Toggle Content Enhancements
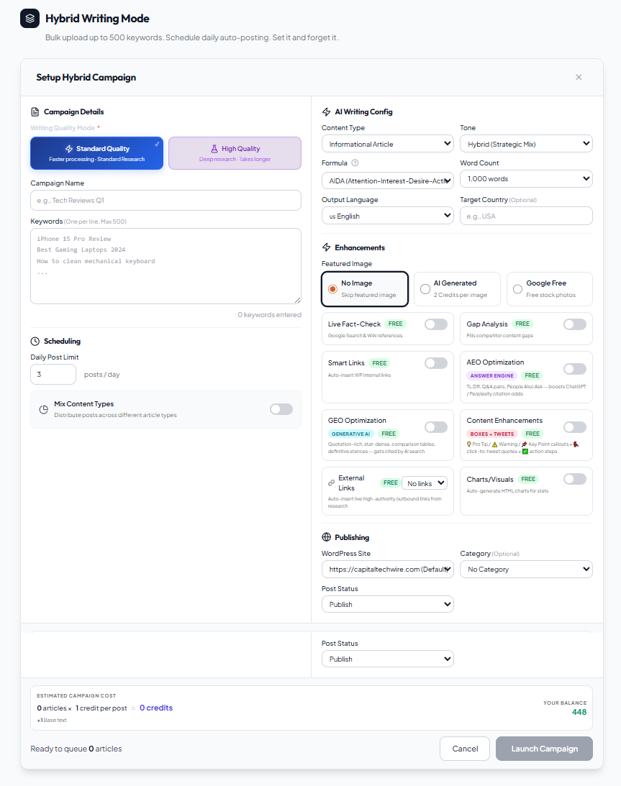This screenshot has width=621, height=786. [x=575, y=427]
